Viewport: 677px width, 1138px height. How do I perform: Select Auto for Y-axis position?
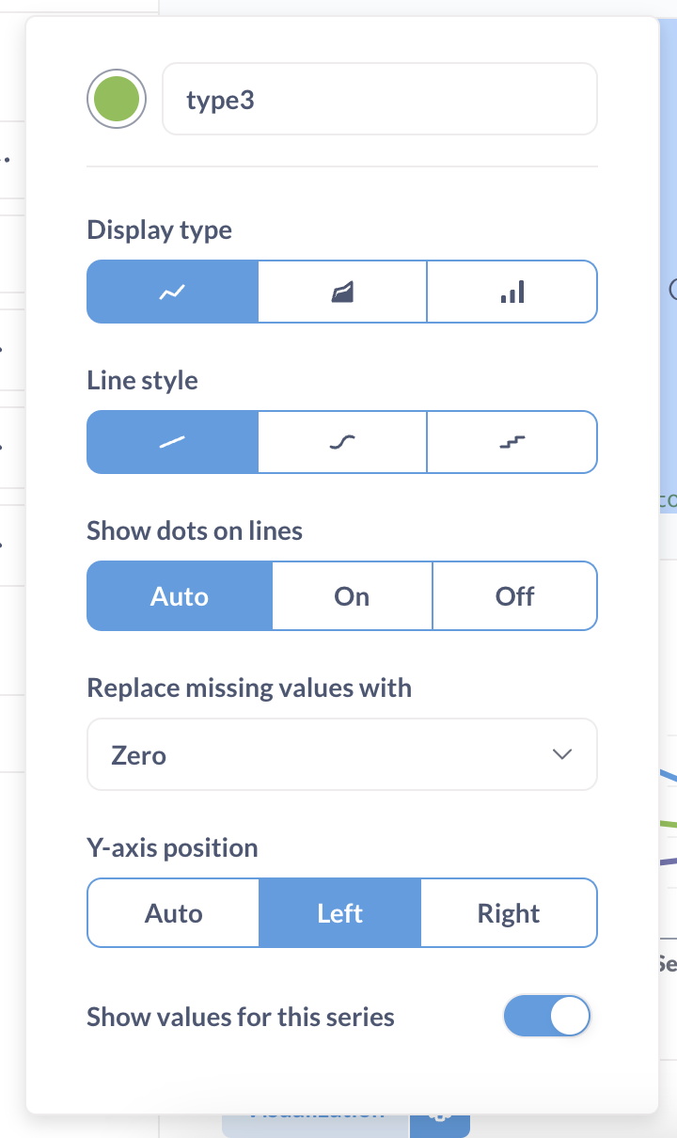click(x=173, y=912)
